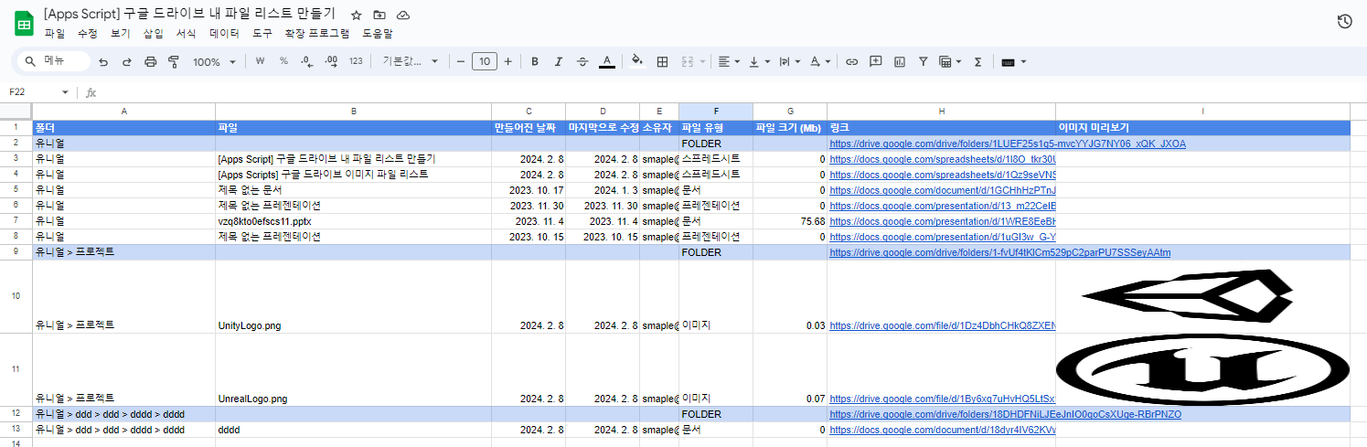The height and width of the screenshot is (447, 1367).
Task: Move document to folder icon
Action: [x=379, y=16]
